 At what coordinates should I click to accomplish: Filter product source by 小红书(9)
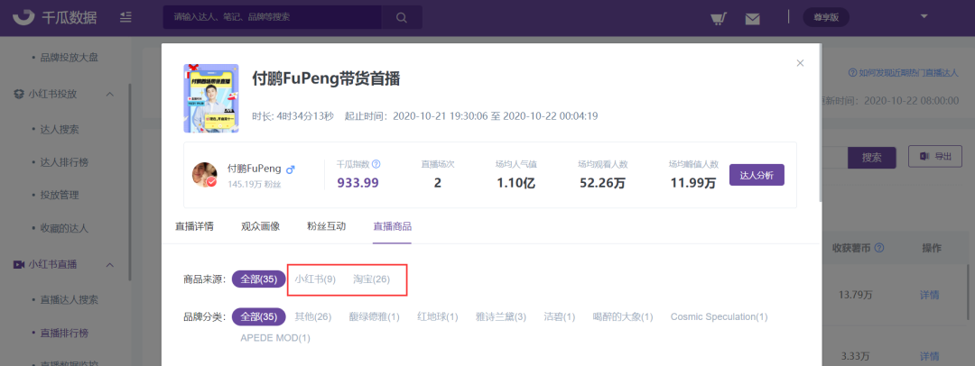315,279
